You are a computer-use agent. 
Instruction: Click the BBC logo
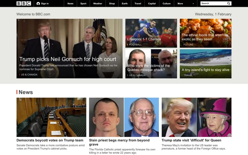(24, 3)
